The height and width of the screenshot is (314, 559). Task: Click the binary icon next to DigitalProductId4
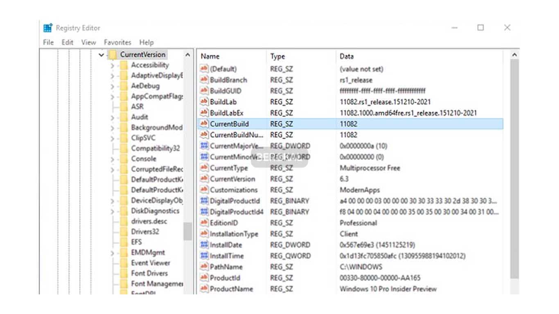[204, 212]
